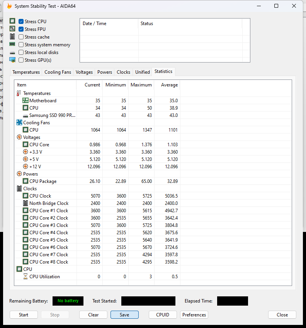Uncheck the Stress CPU checkbox
The image size is (306, 328).
click(x=21, y=22)
